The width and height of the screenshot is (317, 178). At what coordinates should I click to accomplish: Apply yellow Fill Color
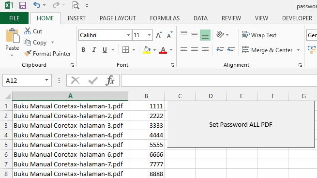pyautogui.click(x=147, y=50)
